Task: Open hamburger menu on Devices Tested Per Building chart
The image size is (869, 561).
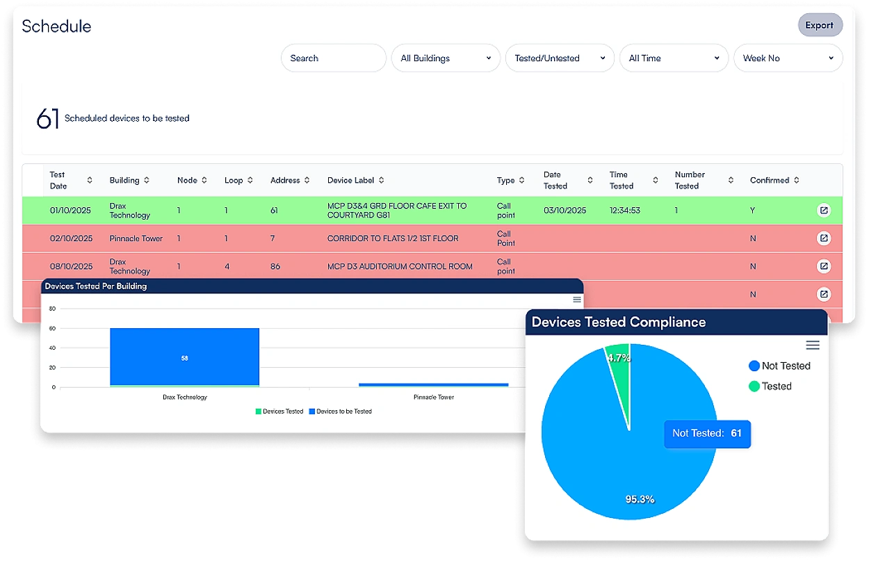Action: tap(576, 300)
